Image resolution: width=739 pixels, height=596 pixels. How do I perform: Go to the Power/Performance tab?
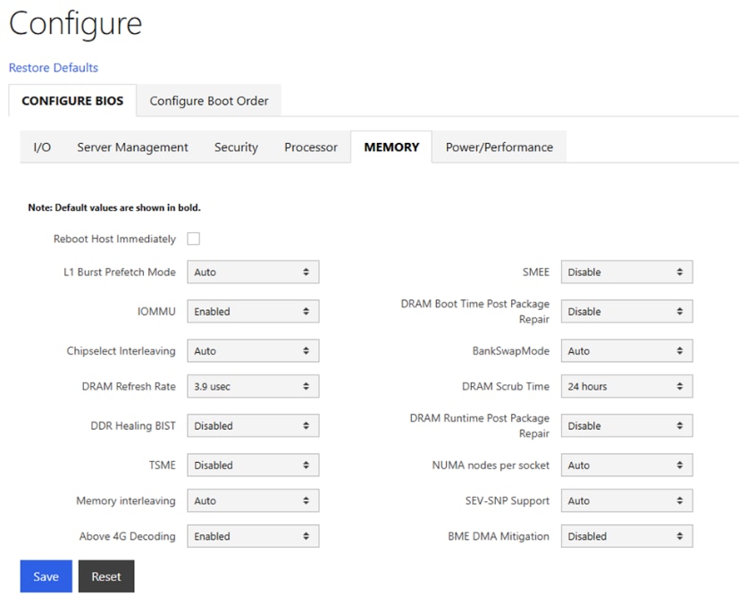pos(499,147)
